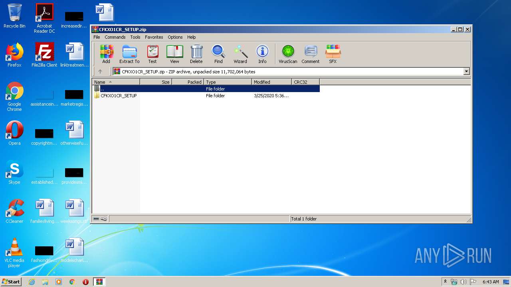511x287 pixels.
Task: Sort file list by Size column
Action: [x=156, y=82]
